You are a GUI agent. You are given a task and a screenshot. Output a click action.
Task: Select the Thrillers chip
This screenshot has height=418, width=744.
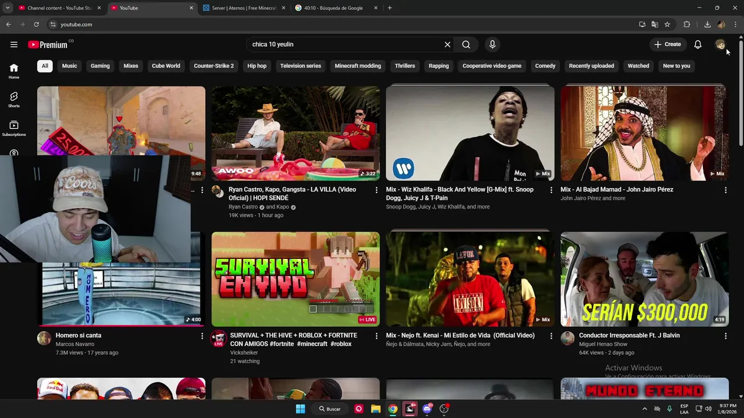pos(405,66)
